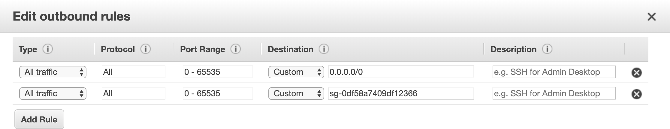Focus the first rule's description field

[x=554, y=72]
